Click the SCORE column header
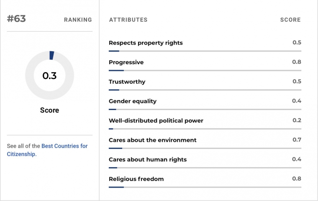 (290, 20)
